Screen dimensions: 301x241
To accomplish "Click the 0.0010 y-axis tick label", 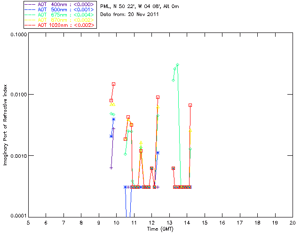I will [x=18, y=156].
